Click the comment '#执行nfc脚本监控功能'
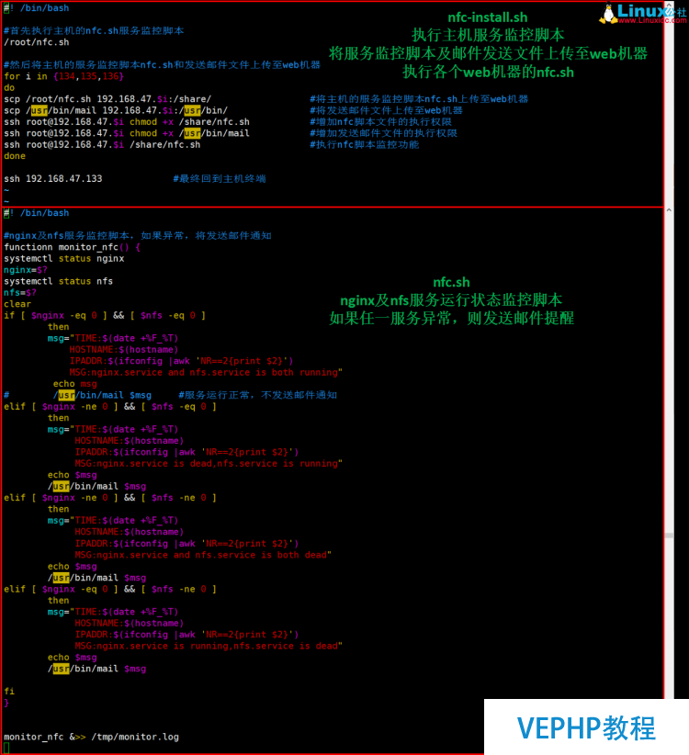Screen dimensions: 689x755 365,145
